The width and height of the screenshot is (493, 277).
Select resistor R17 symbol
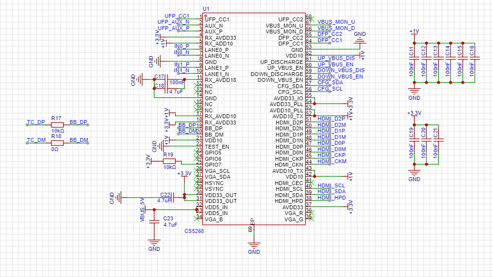click(x=57, y=125)
